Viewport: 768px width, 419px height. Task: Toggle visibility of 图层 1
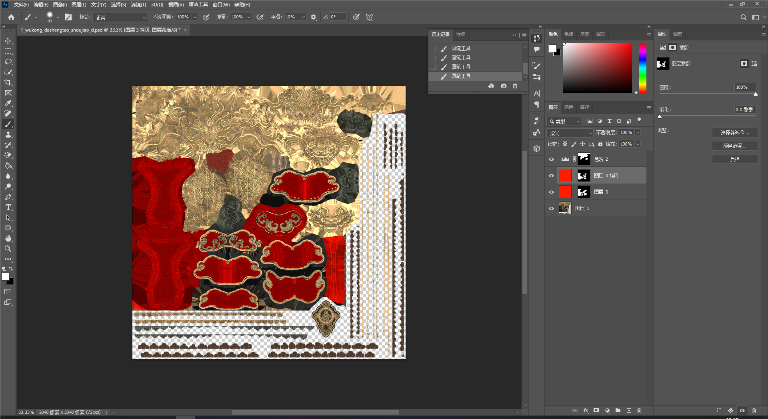point(551,208)
